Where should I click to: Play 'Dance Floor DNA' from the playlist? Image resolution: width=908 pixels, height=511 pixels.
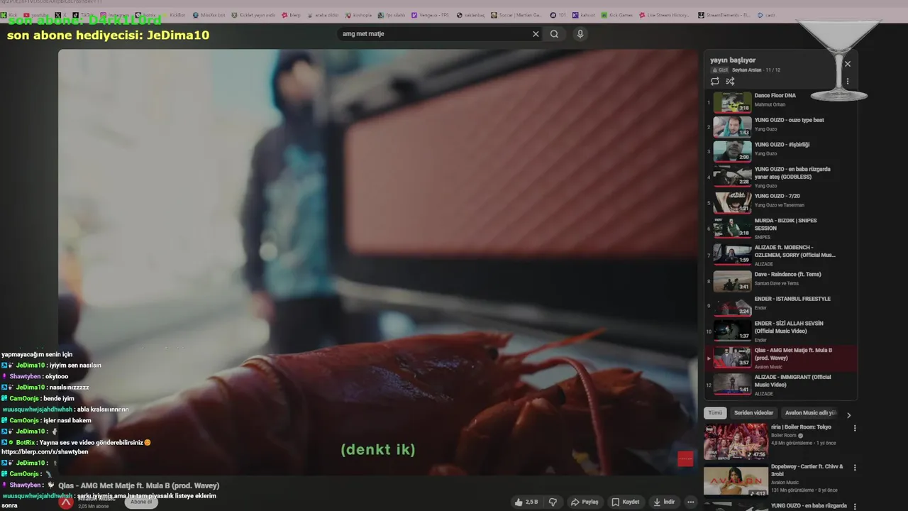[780, 102]
